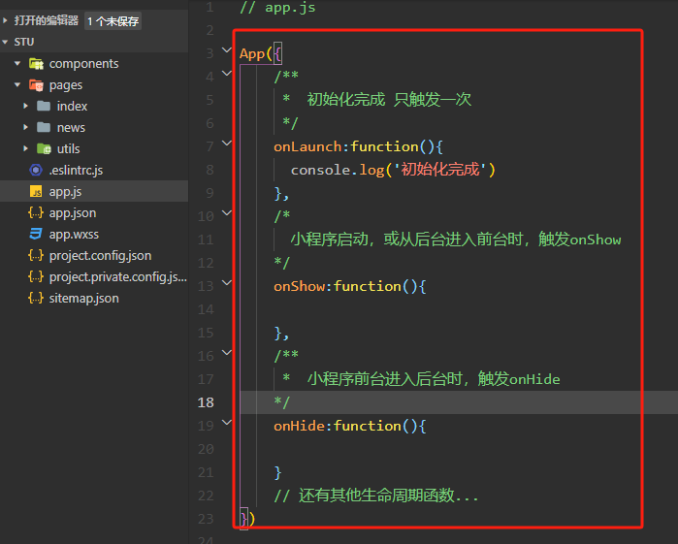Click the project.config.json braces icon
This screenshot has width=678, height=544.
coord(36,255)
